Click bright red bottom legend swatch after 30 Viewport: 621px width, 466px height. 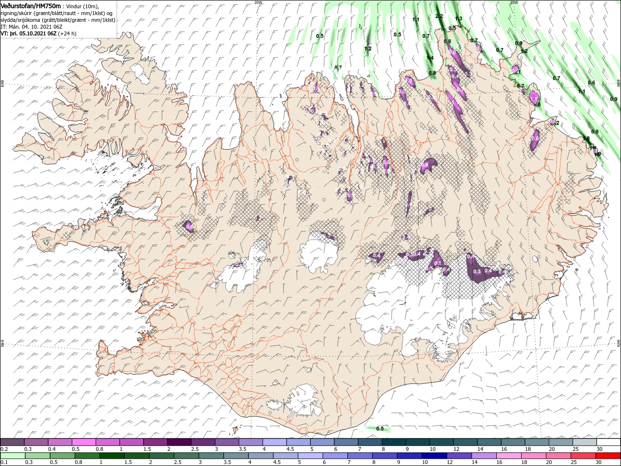608,456
